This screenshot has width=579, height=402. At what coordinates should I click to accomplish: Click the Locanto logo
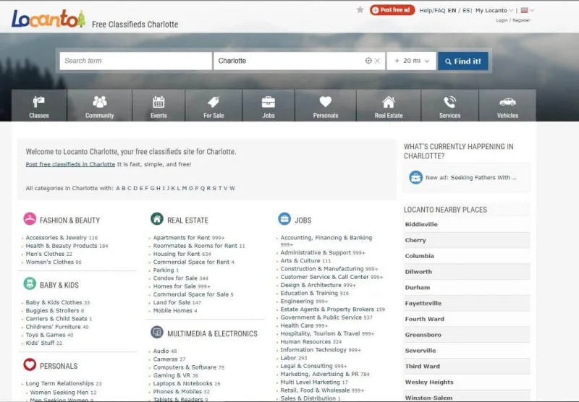click(48, 19)
